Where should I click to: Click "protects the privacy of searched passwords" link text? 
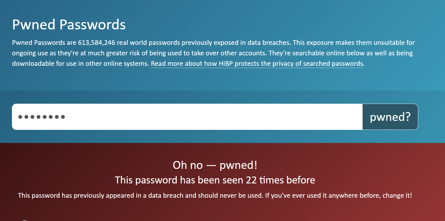pos(299,63)
